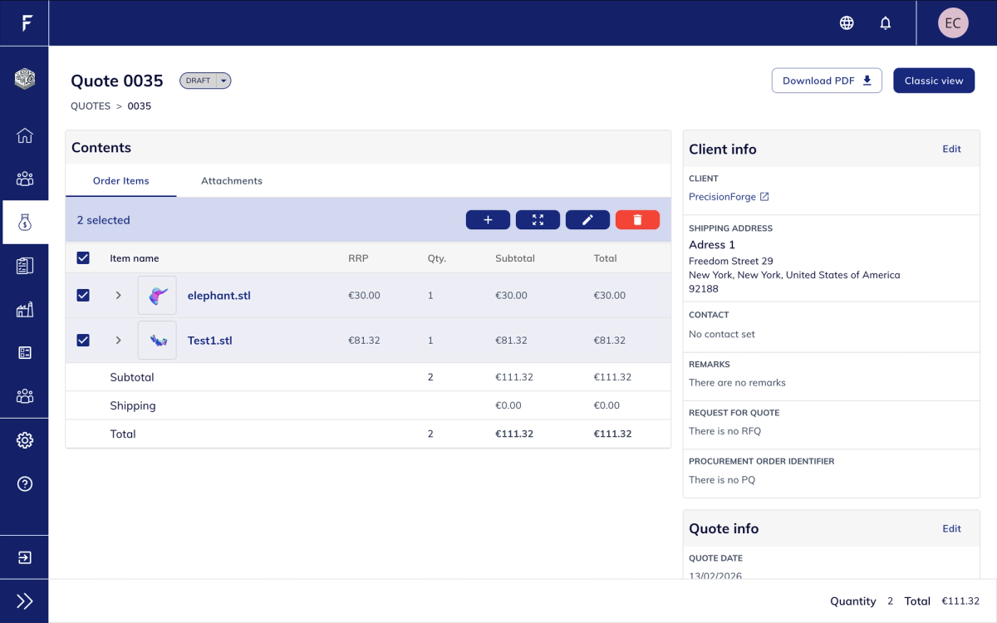Click the logout icon in sidebar
997x623 pixels.
click(x=25, y=557)
